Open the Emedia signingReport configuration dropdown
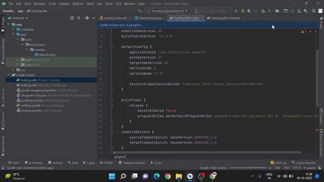This screenshot has width=324, height=182. (167, 11)
